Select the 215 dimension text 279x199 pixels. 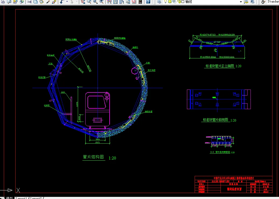(x=79, y=118)
